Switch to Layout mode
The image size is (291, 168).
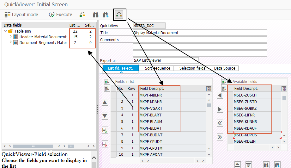coord(21,15)
